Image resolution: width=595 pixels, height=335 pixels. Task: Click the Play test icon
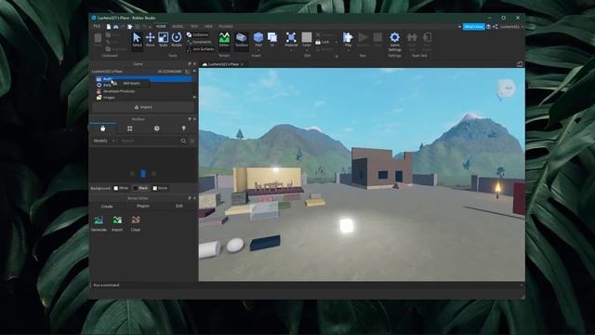tap(348, 37)
